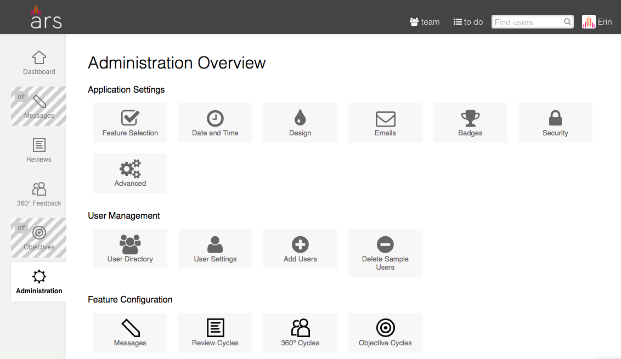Open the Security padlock tile
Screen dimensions: 621x359
pos(555,123)
